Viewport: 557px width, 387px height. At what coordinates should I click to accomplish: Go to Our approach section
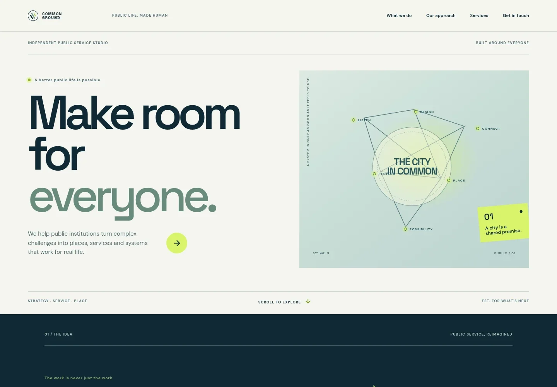click(x=441, y=15)
